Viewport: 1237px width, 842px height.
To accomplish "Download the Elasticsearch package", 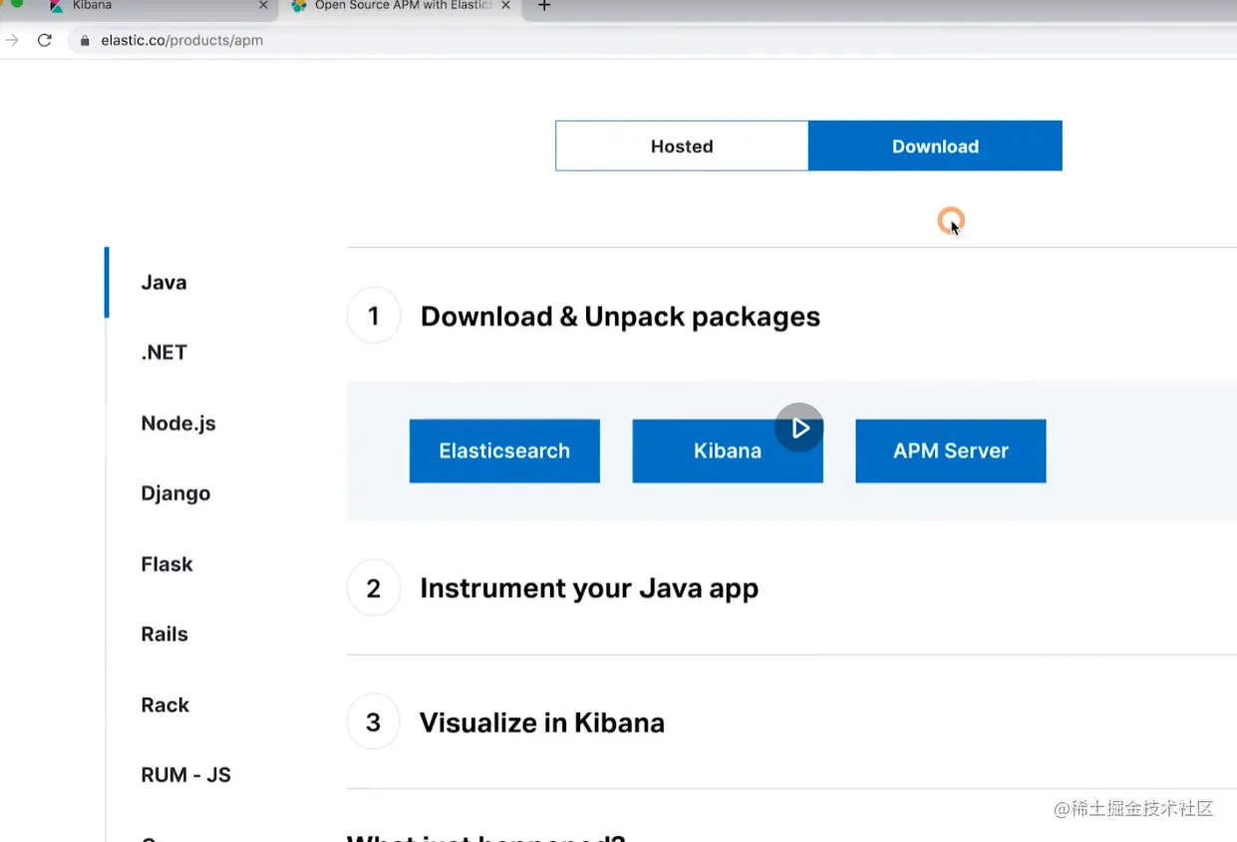I will click(x=504, y=451).
